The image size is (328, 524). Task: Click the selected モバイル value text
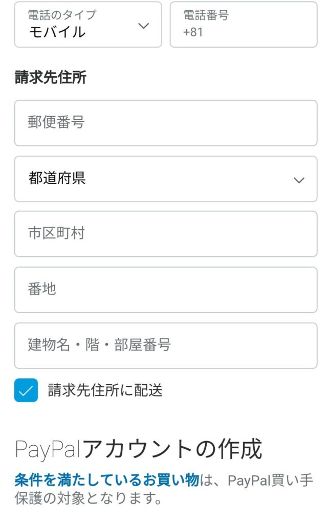pyautogui.click(x=57, y=32)
